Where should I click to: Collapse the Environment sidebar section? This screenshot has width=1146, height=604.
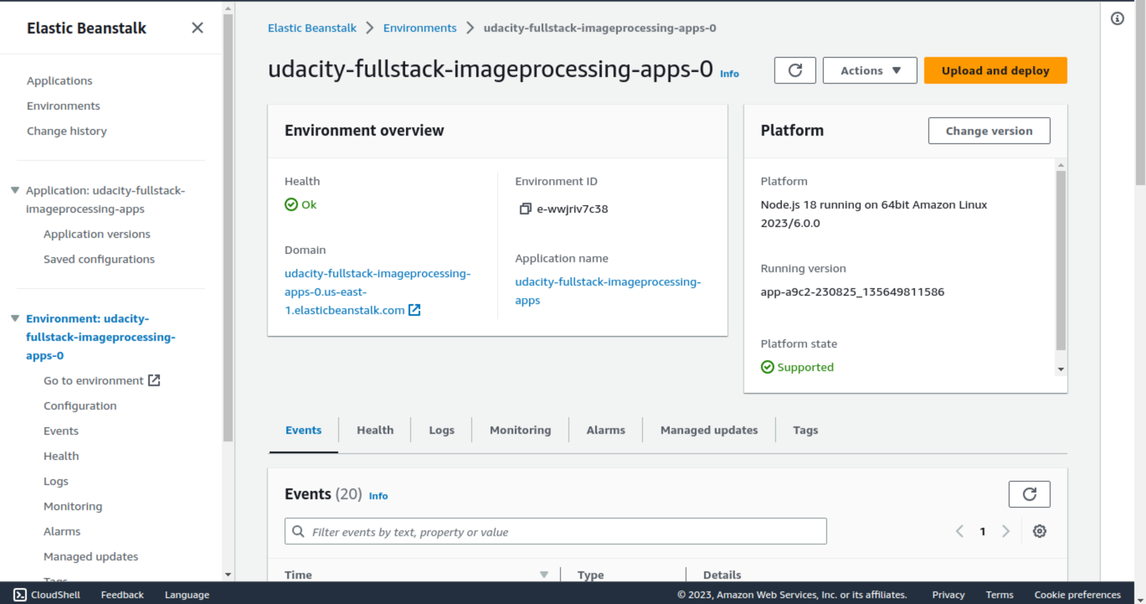(x=15, y=319)
